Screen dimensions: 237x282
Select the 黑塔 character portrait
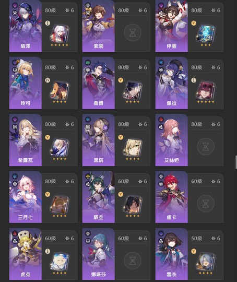pyautogui.click(x=98, y=140)
